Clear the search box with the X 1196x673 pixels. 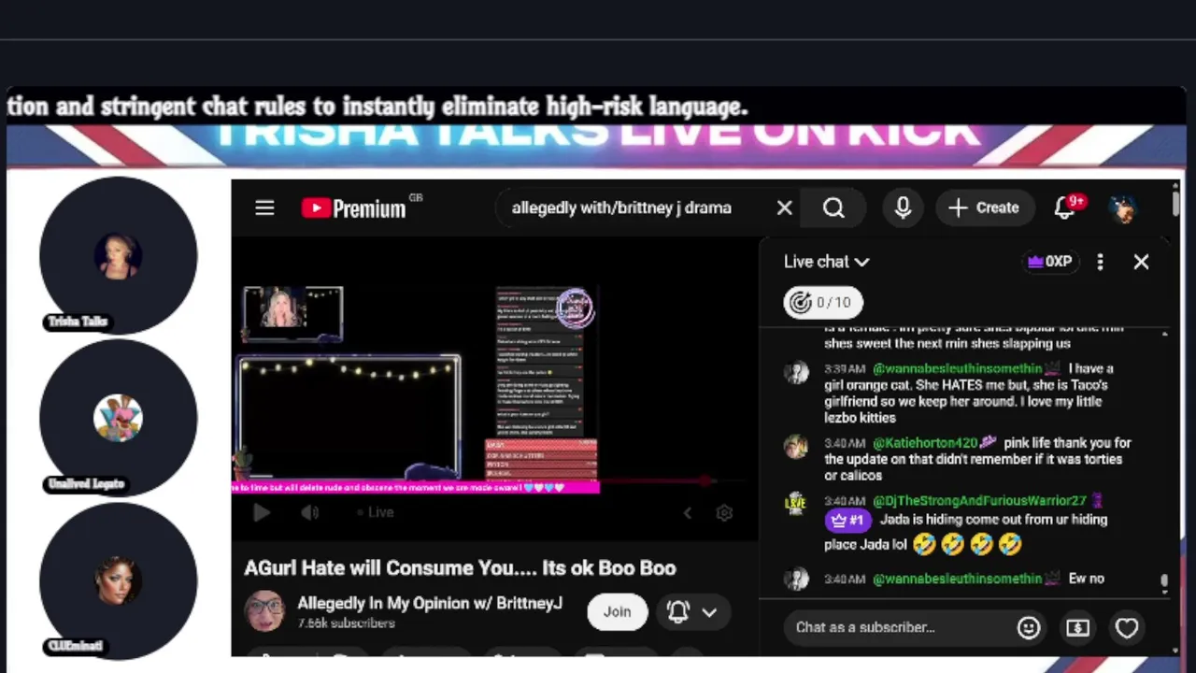(784, 208)
